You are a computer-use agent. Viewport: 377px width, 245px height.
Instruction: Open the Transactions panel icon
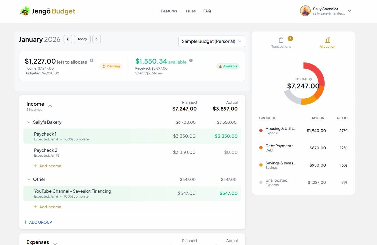281,40
